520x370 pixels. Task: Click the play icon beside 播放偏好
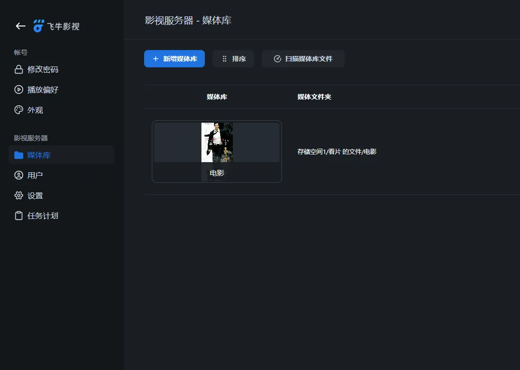pyautogui.click(x=18, y=89)
